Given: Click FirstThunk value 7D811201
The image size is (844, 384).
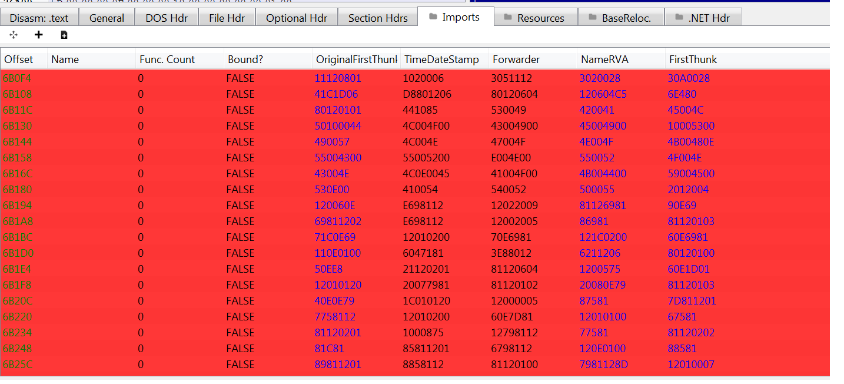Looking at the screenshot, I should (692, 301).
